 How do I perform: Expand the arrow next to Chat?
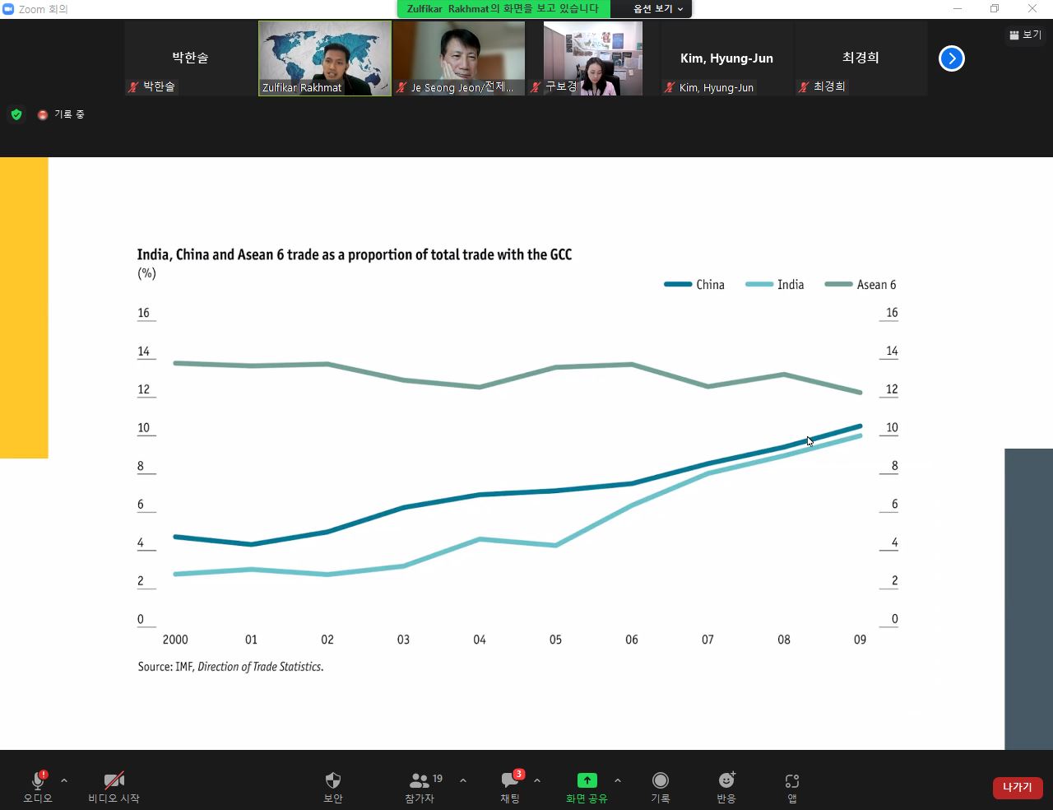point(537,780)
